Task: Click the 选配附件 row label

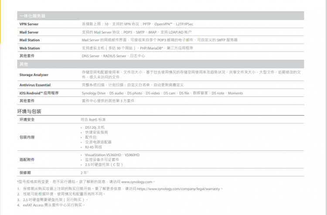Action: [x=27, y=160]
